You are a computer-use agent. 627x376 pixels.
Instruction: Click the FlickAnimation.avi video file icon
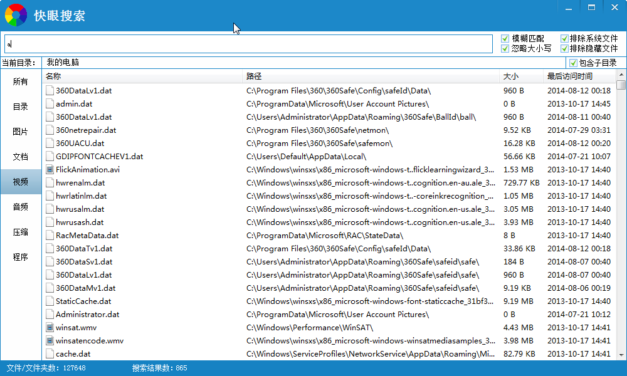pyautogui.click(x=50, y=170)
